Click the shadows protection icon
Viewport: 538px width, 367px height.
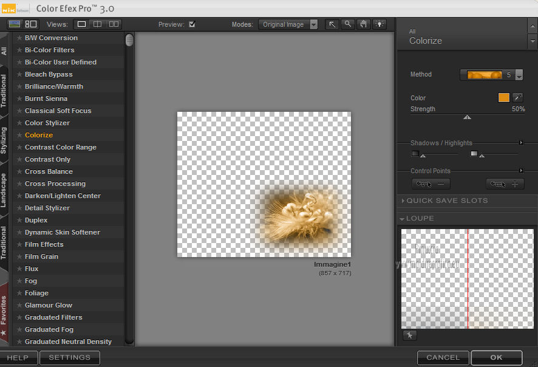click(x=415, y=154)
